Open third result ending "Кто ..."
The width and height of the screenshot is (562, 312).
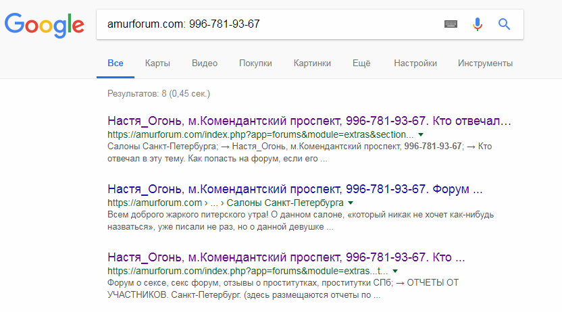286,257
